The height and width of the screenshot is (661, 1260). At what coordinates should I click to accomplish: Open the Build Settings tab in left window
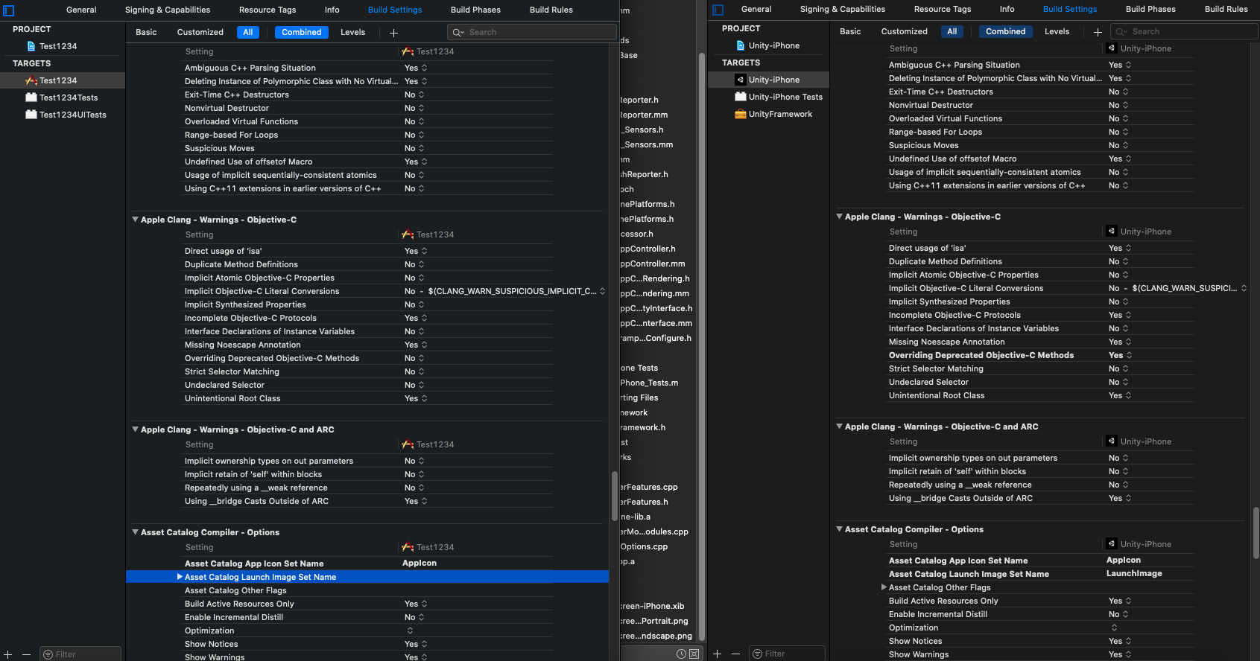(395, 10)
